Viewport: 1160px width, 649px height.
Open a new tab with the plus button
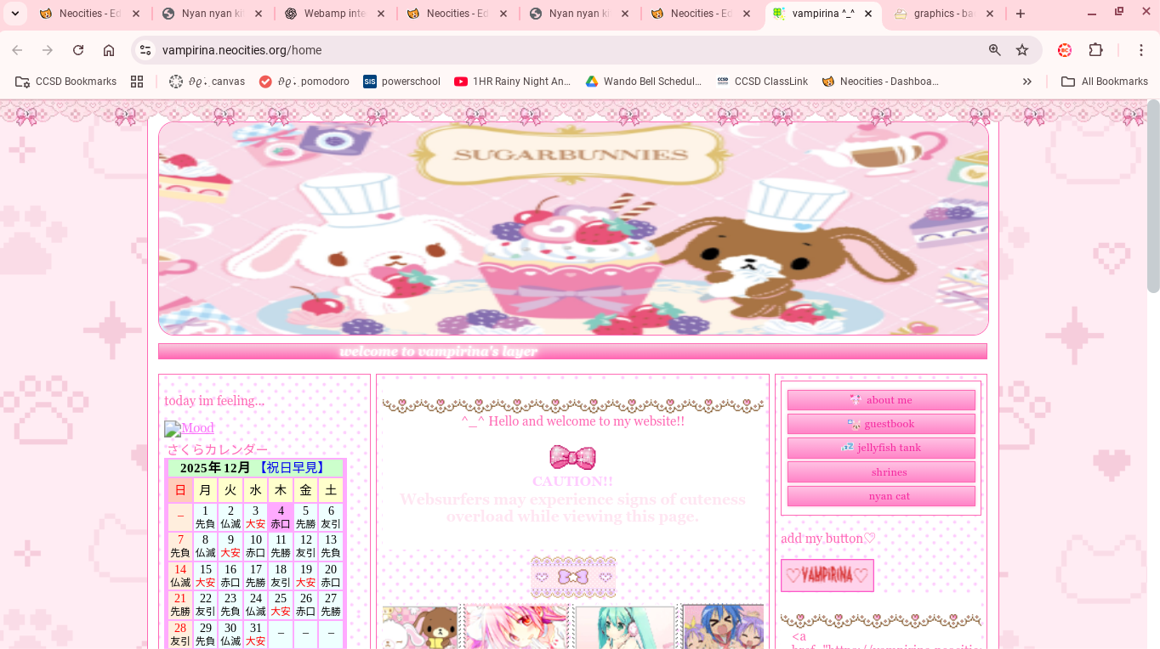tap(1021, 14)
